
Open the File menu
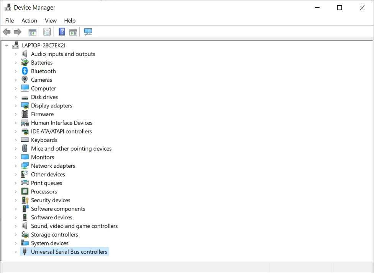point(10,21)
